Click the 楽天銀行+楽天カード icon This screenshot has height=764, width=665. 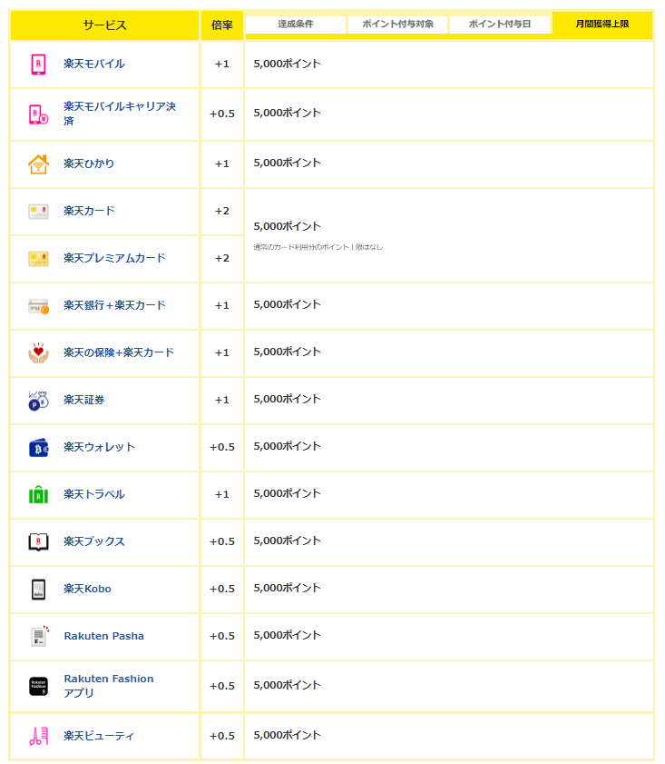(38, 306)
